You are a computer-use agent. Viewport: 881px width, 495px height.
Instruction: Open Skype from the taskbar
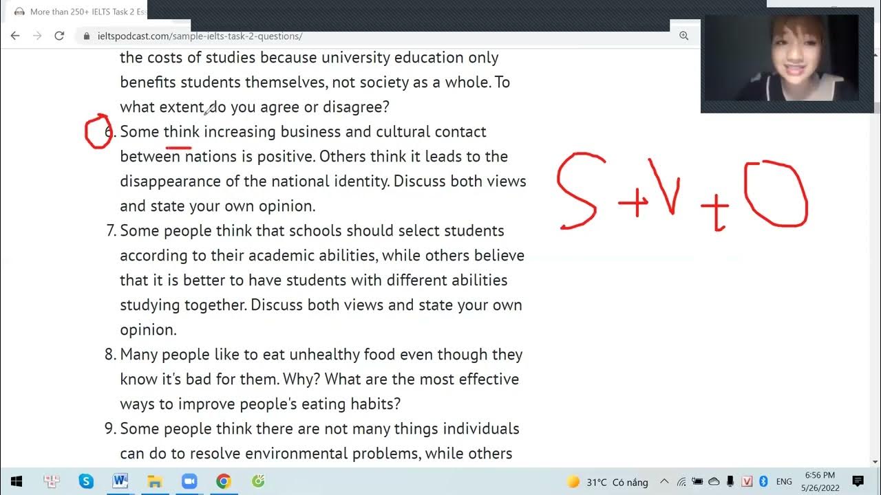pyautogui.click(x=86, y=481)
